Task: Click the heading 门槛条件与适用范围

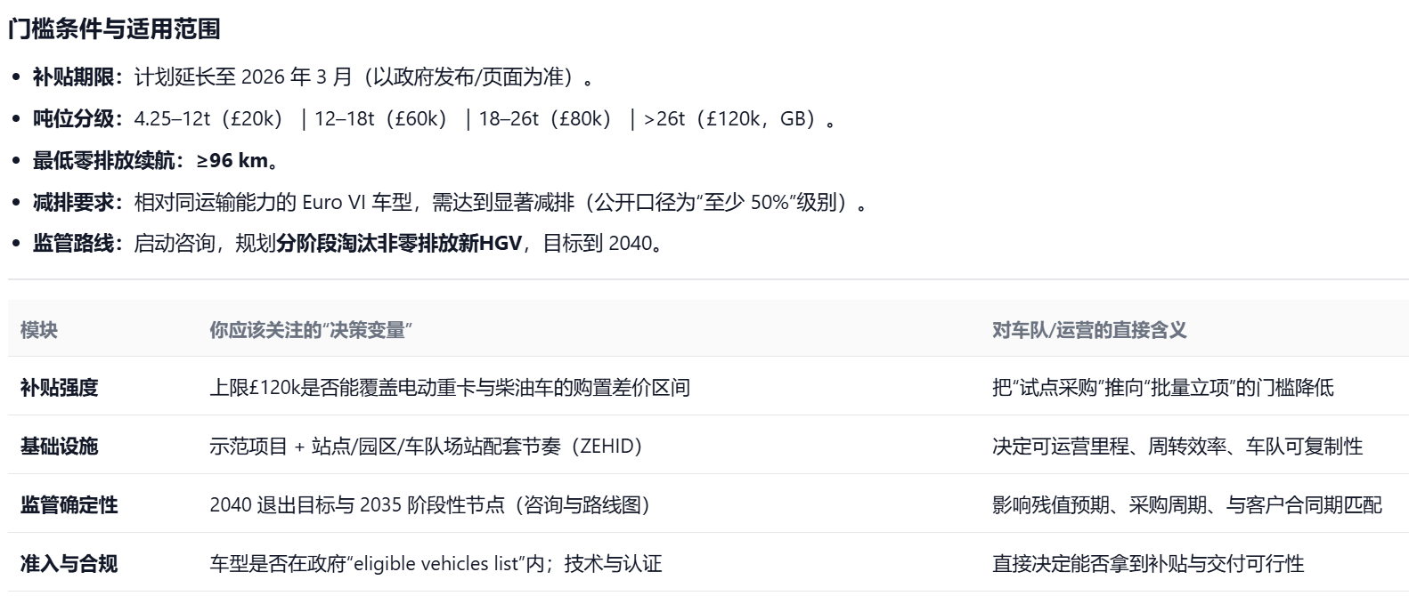Action: click(114, 29)
